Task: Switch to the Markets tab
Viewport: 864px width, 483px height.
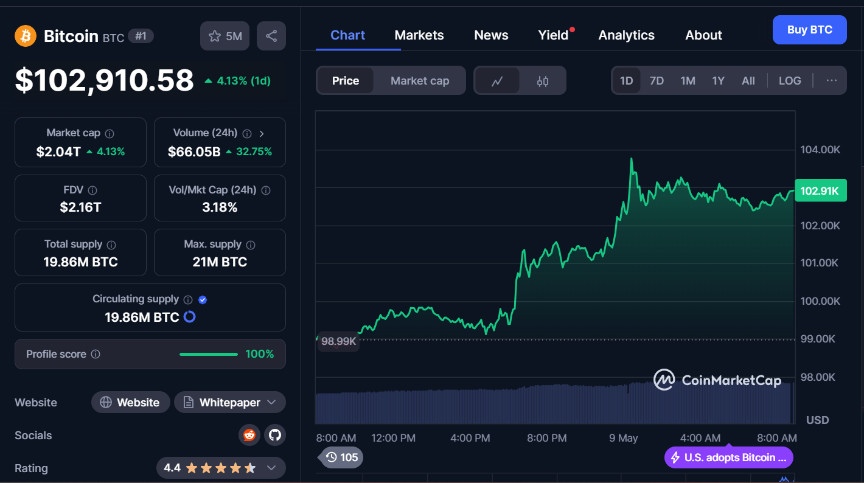Action: coord(419,35)
